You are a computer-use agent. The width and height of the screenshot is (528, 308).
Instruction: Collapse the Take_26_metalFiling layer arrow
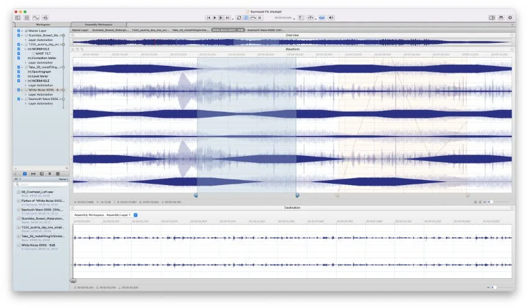click(22, 67)
